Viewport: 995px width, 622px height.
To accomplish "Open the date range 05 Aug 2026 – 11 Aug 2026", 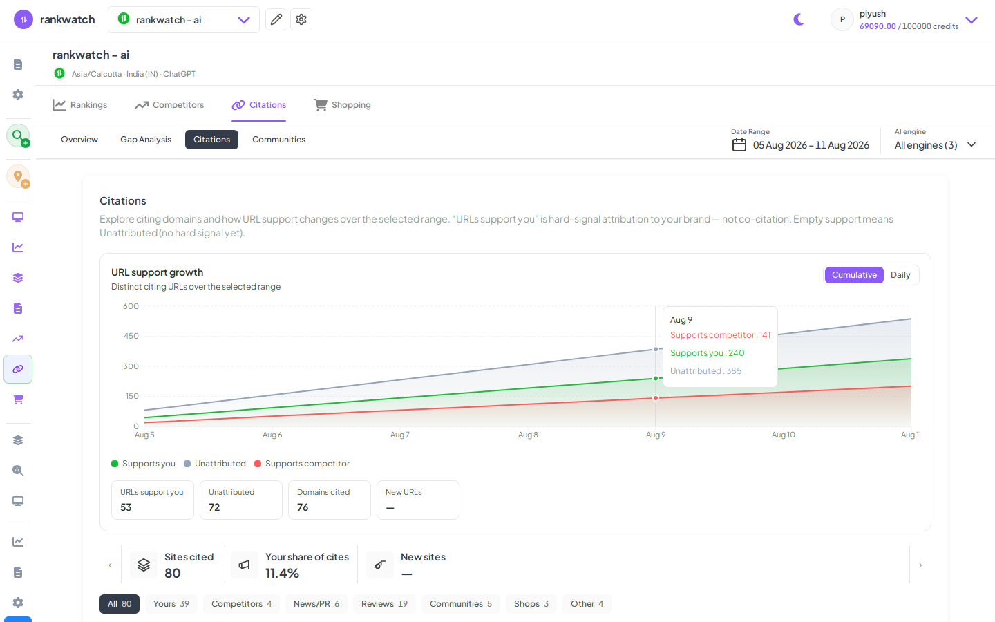I will tap(811, 145).
